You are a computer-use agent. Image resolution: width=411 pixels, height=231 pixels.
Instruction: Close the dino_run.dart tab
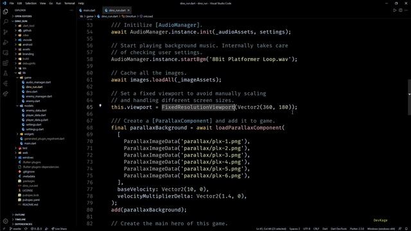(128, 10)
